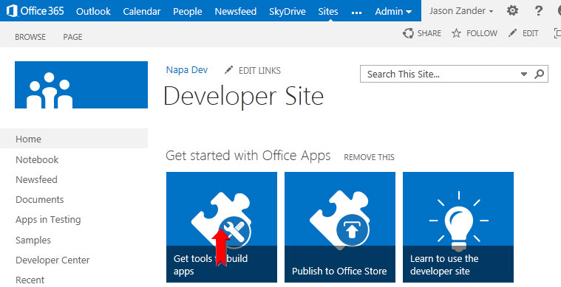Switch to the Page ribbon tab
561x287 pixels.
[72, 37]
